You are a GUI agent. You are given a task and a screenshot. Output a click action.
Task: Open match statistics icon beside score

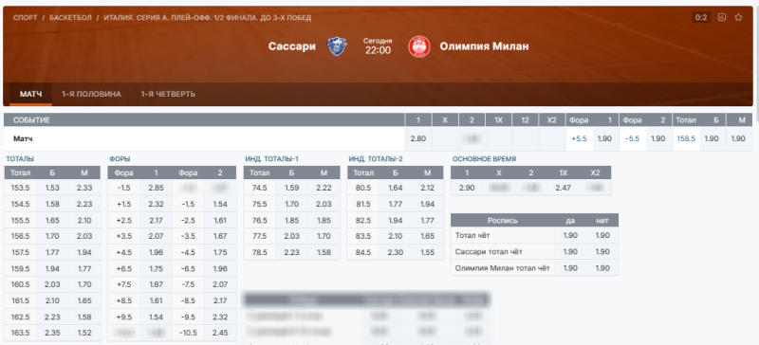(722, 17)
